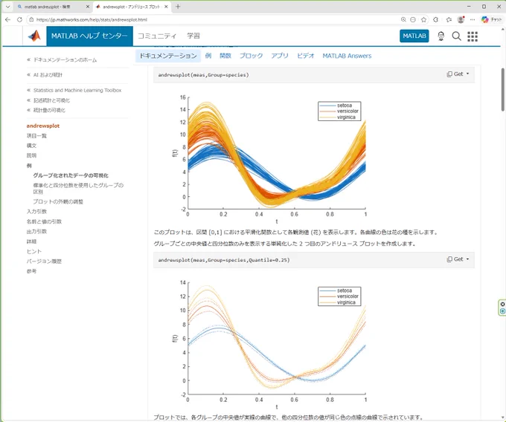Go back with browser back arrow

(x=7, y=19)
